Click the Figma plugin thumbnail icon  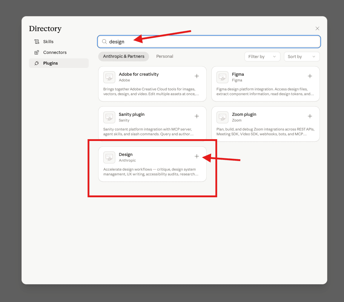222,77
